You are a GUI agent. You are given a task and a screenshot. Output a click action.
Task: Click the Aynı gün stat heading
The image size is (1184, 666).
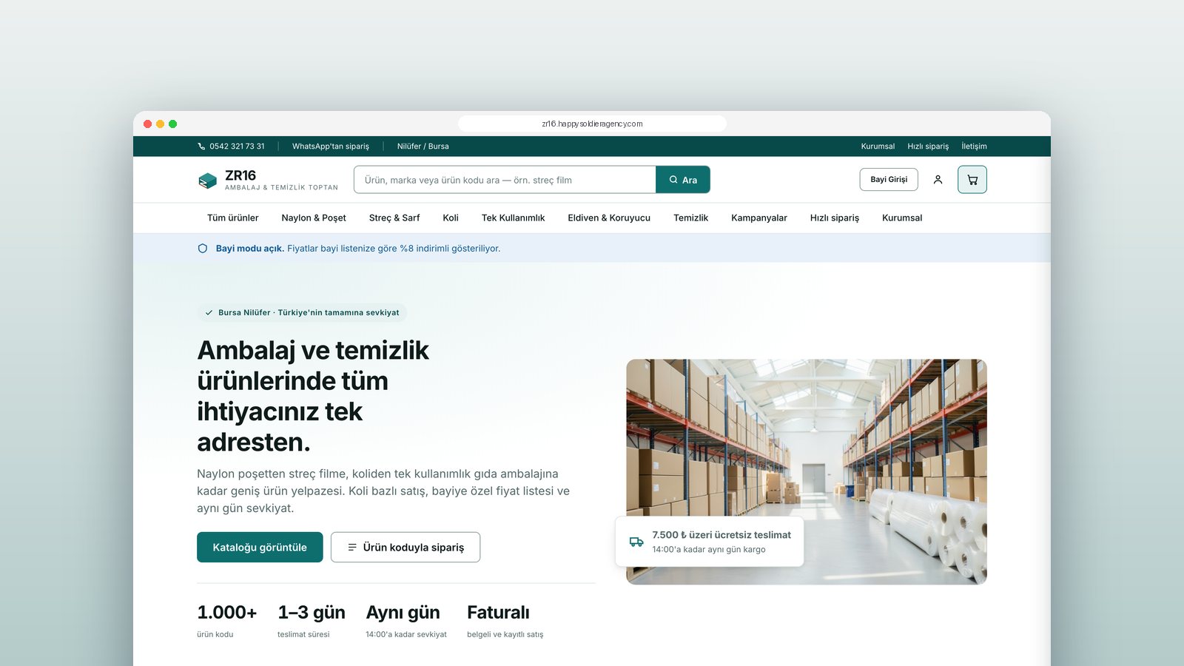(403, 613)
